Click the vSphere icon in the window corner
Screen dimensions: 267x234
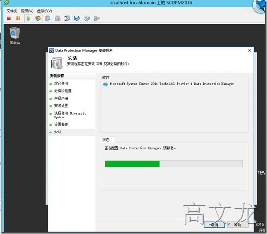[x=6, y=2]
